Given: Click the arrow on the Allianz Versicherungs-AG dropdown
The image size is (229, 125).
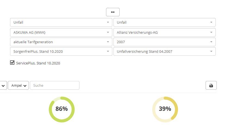Looking at the screenshot, I should [211, 32].
